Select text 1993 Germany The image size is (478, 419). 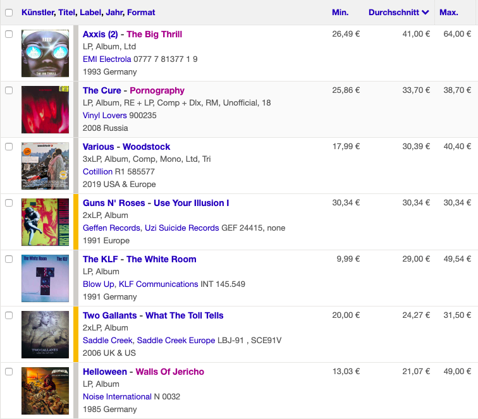110,72
